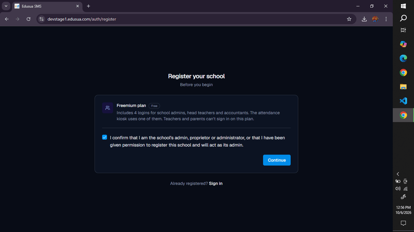Open a new browser tab
This screenshot has height=232, width=414.
tap(88, 6)
